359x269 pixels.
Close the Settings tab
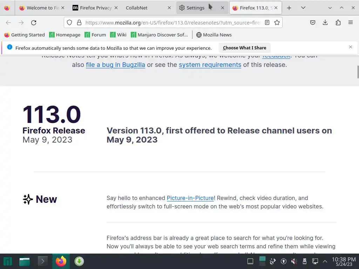click(x=223, y=8)
